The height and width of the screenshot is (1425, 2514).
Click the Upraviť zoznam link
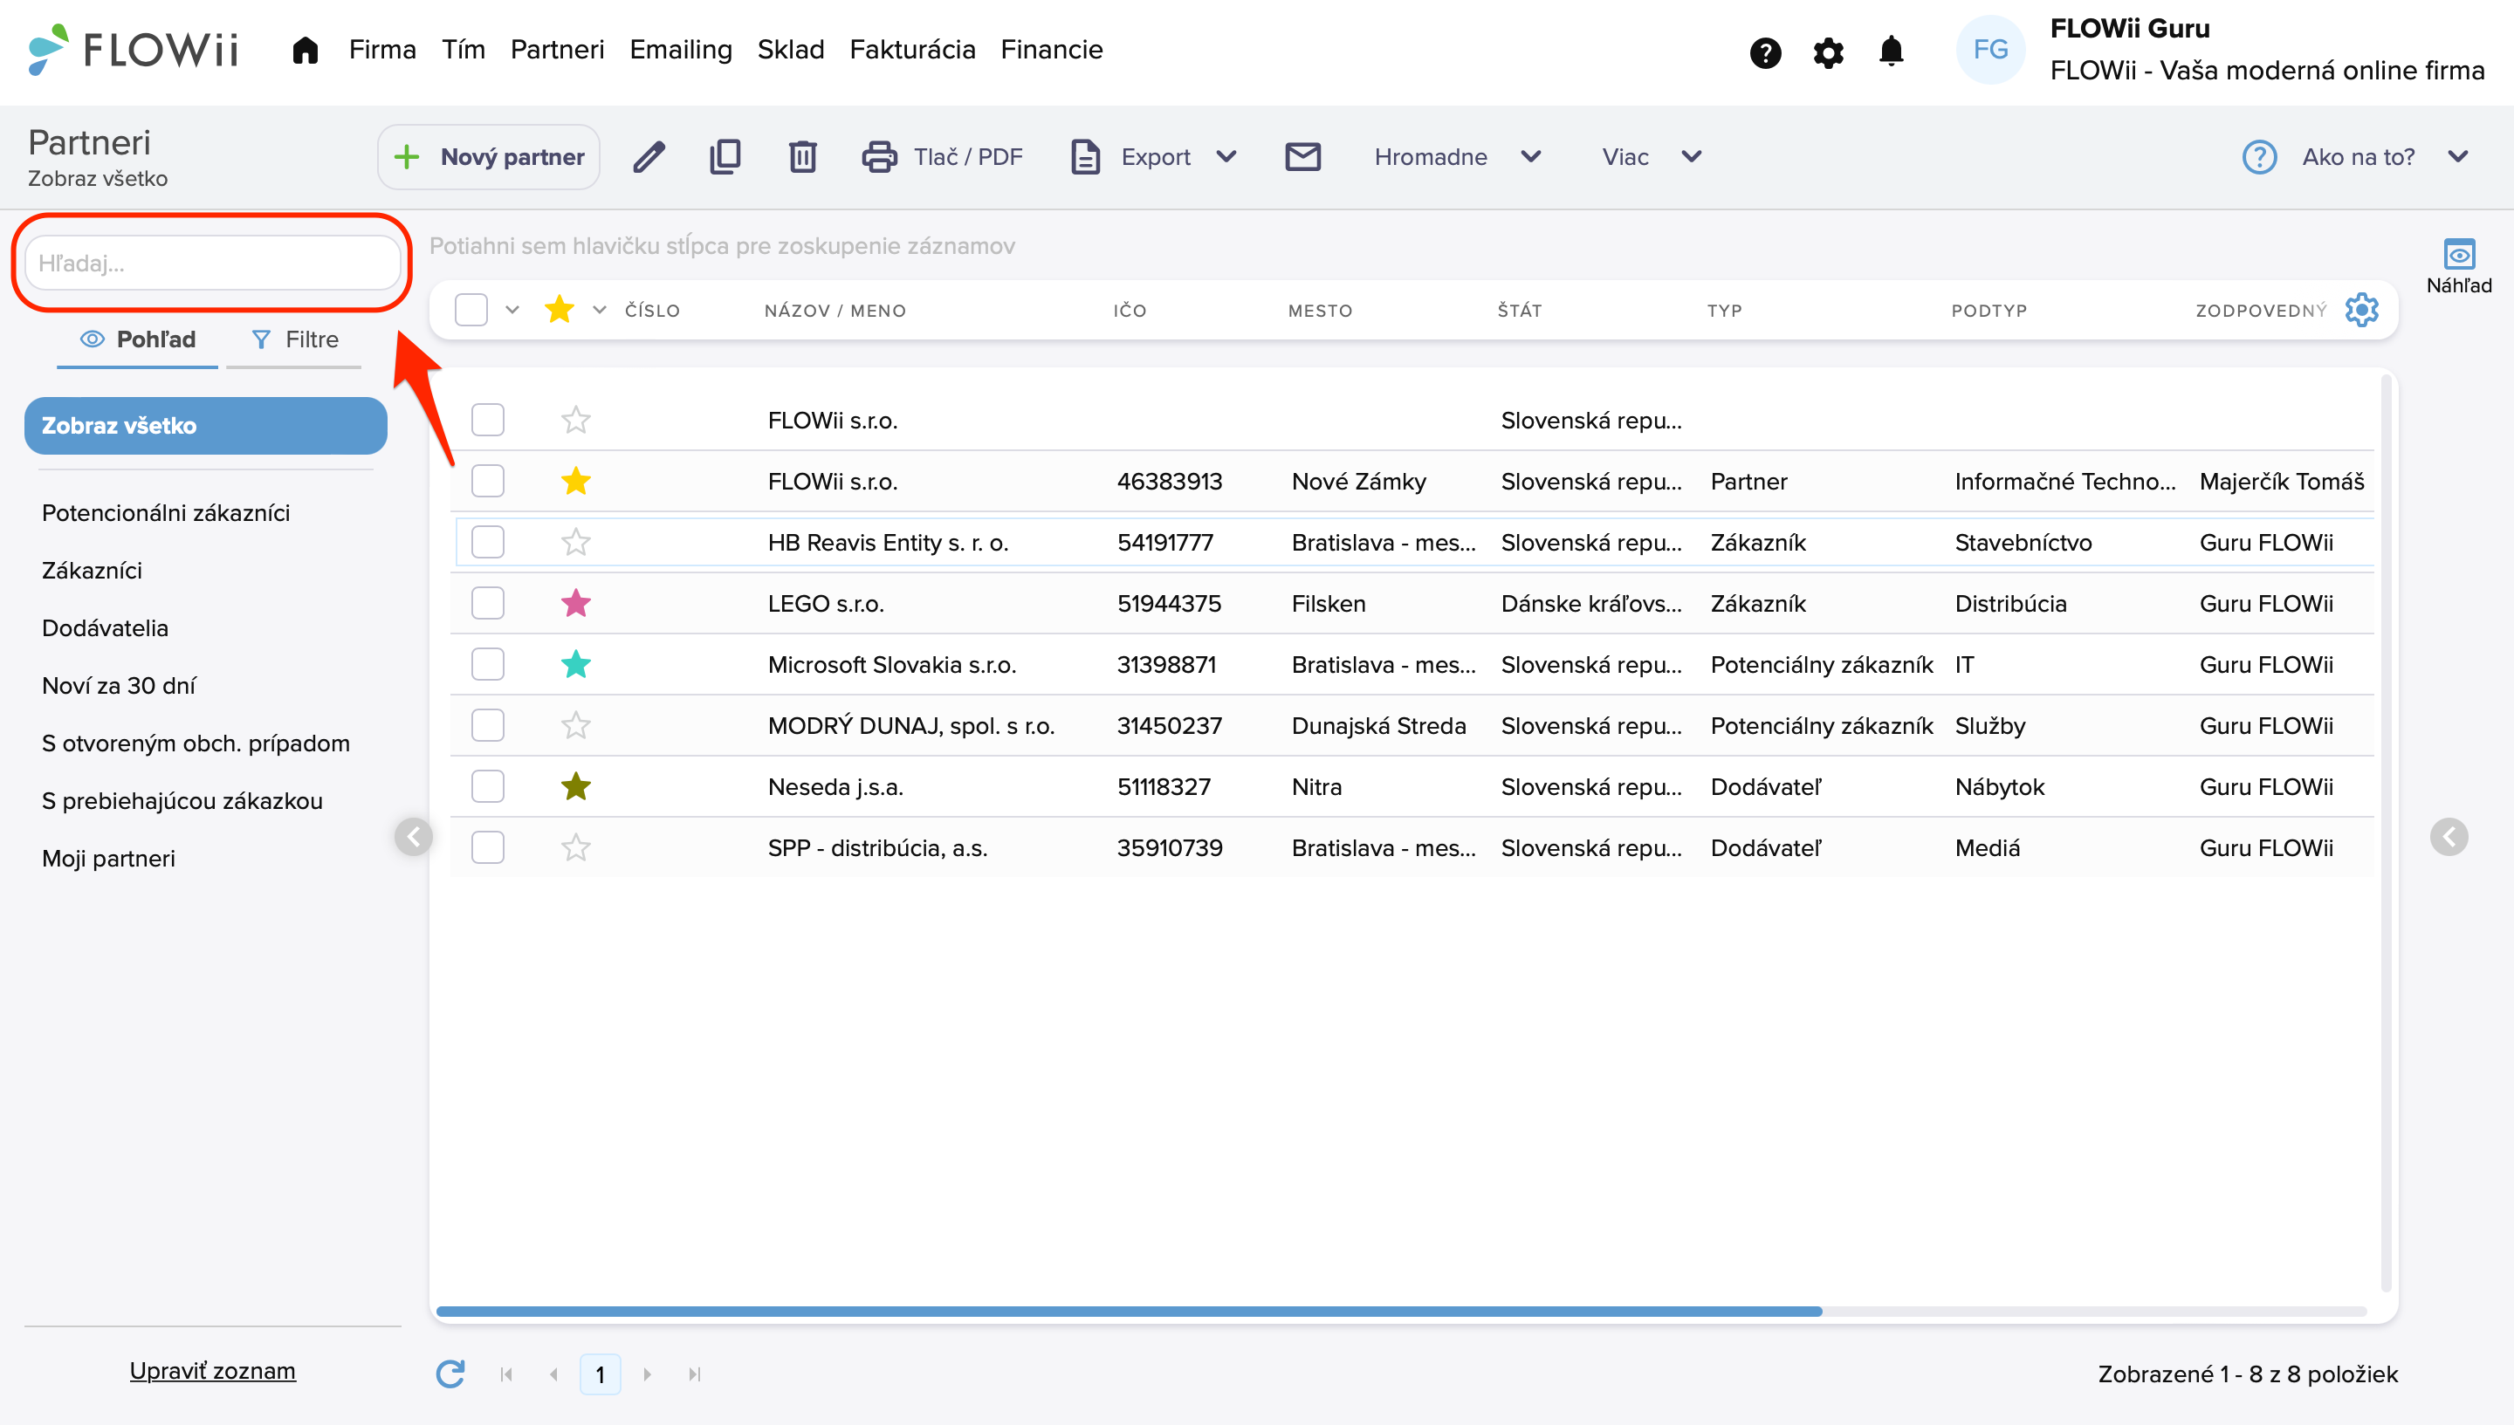pyautogui.click(x=212, y=1370)
